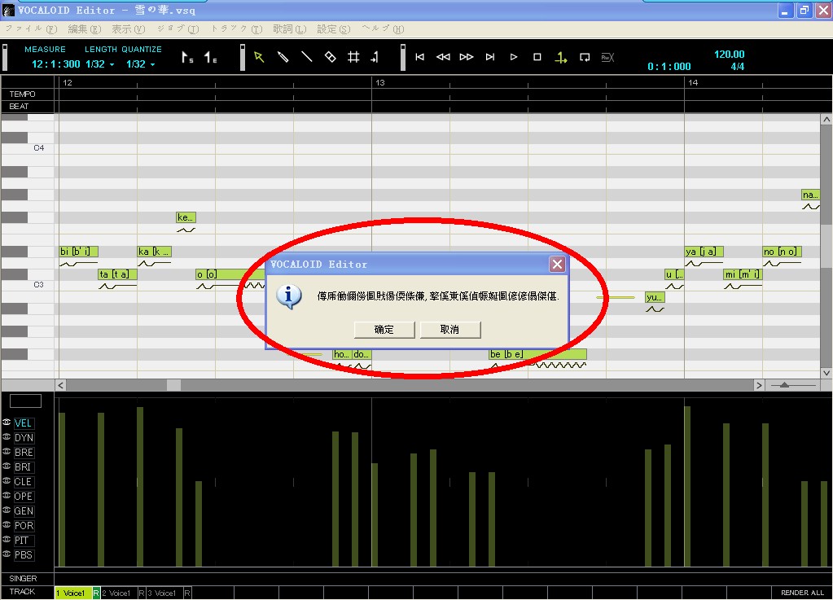The height and width of the screenshot is (600, 833).
Task: Jump to the song end
Action: coord(490,57)
